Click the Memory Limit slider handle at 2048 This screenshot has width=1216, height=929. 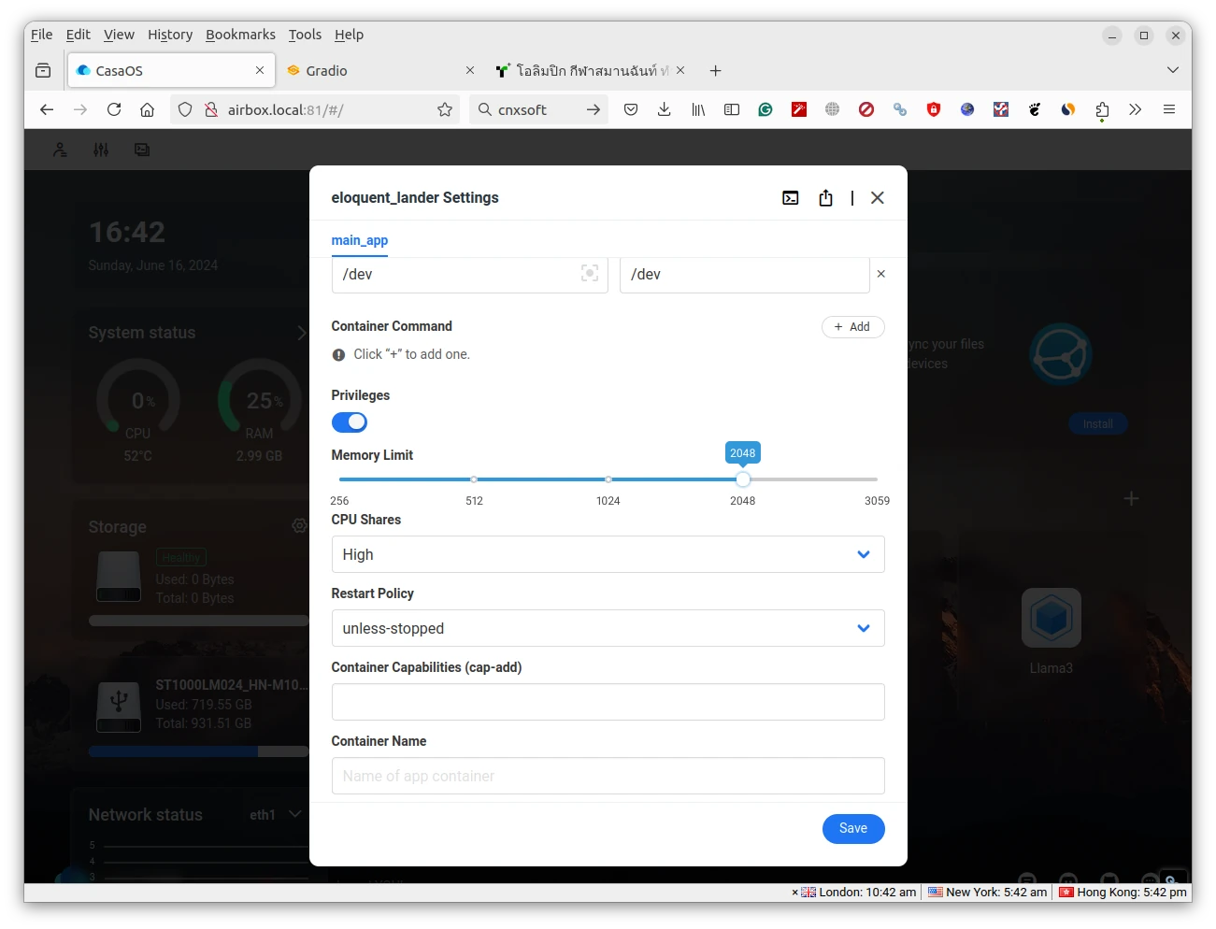[743, 479]
